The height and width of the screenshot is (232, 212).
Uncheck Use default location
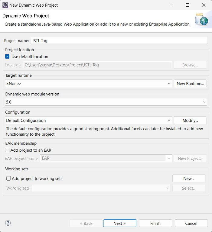point(7,56)
